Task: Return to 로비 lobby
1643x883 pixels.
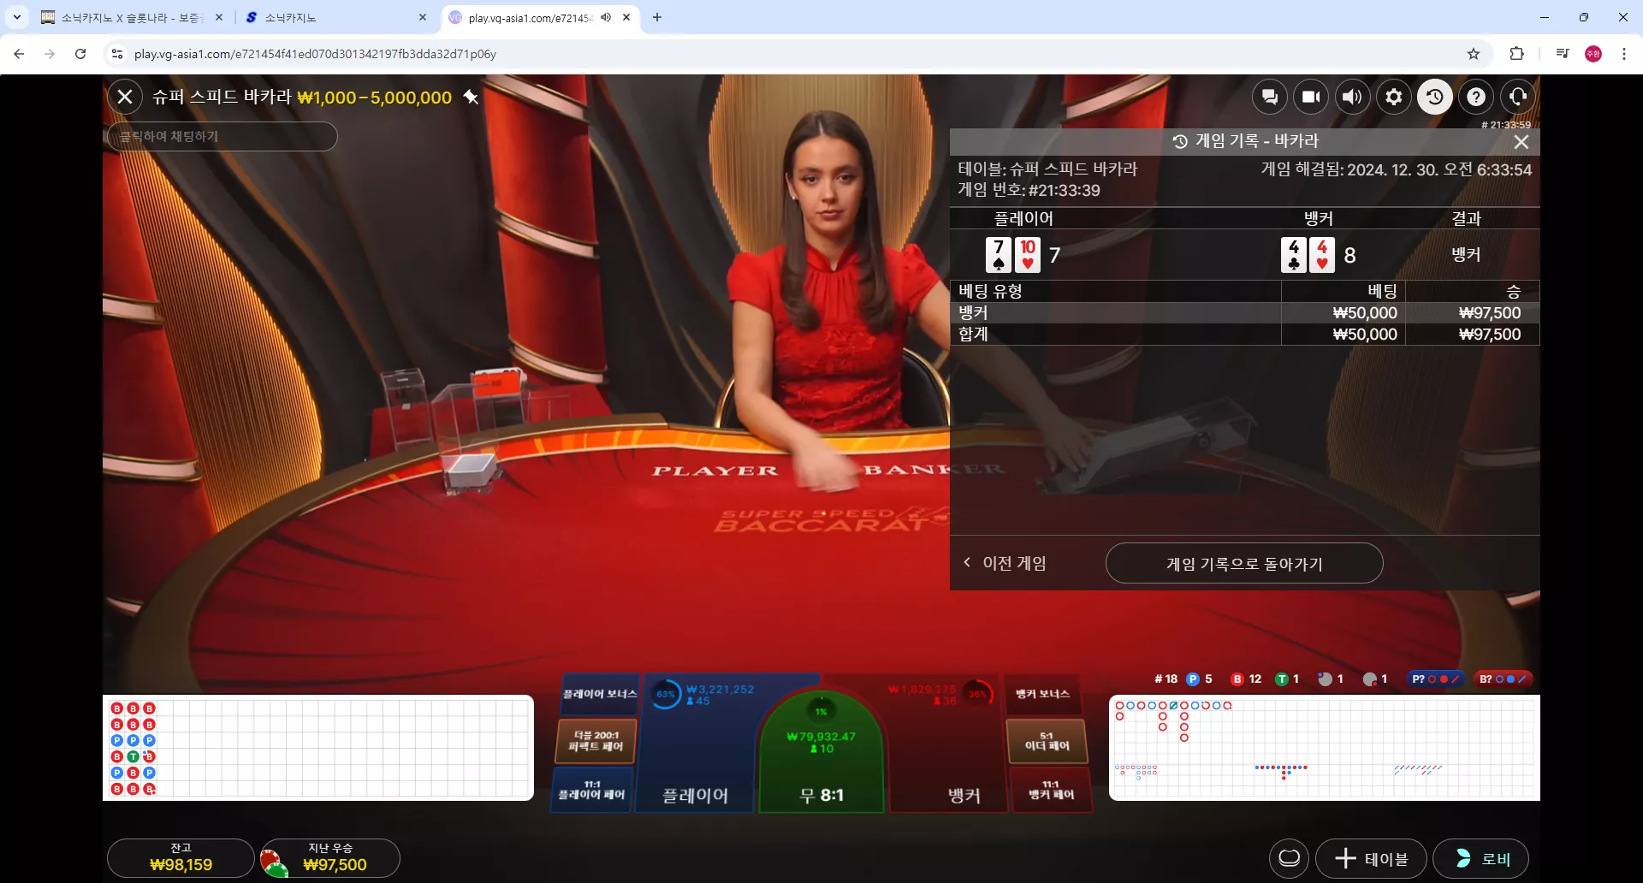Action: point(1481,858)
